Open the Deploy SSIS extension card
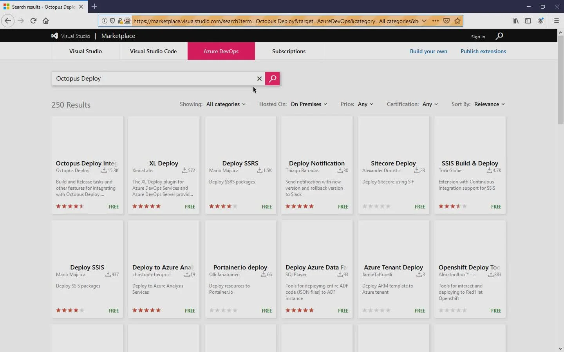 [87, 269]
